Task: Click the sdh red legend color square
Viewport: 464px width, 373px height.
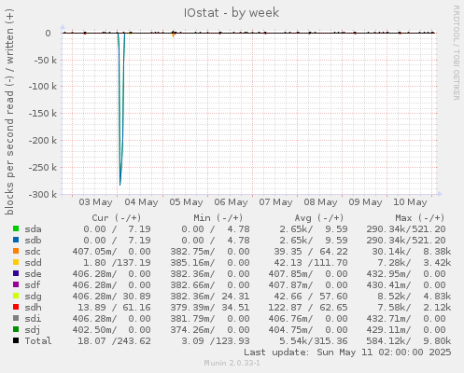Action: pyautogui.click(x=16, y=307)
